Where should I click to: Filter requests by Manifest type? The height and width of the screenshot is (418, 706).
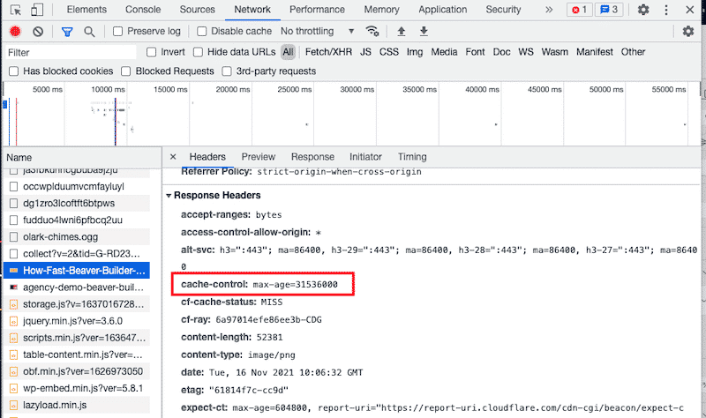tap(594, 52)
